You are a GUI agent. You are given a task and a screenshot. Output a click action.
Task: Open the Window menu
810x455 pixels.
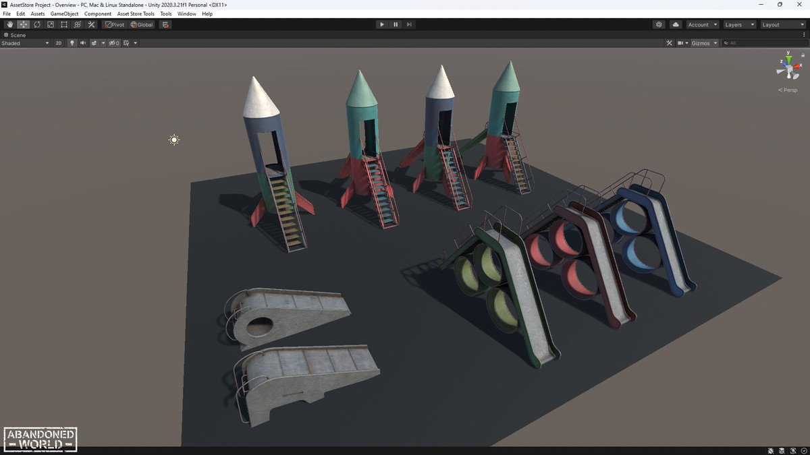187,13
